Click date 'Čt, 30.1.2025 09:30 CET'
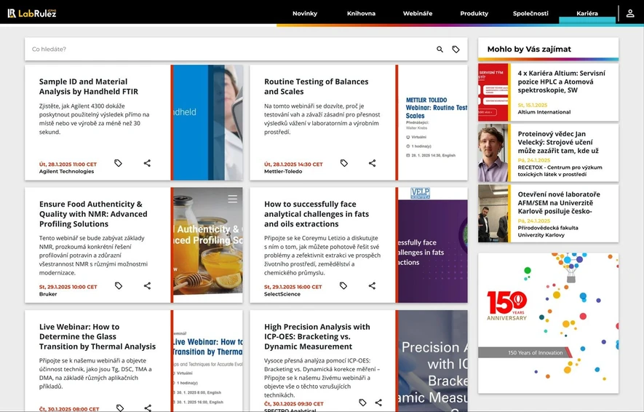Screen dimensions: 644x412 coord(294,404)
